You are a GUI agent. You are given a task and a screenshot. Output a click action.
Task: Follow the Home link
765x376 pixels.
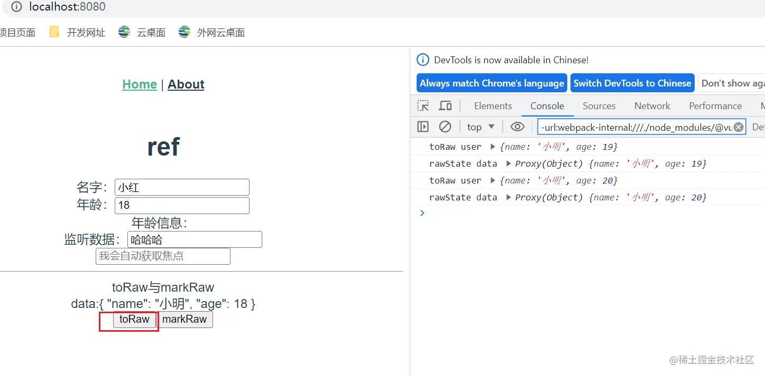coord(140,84)
